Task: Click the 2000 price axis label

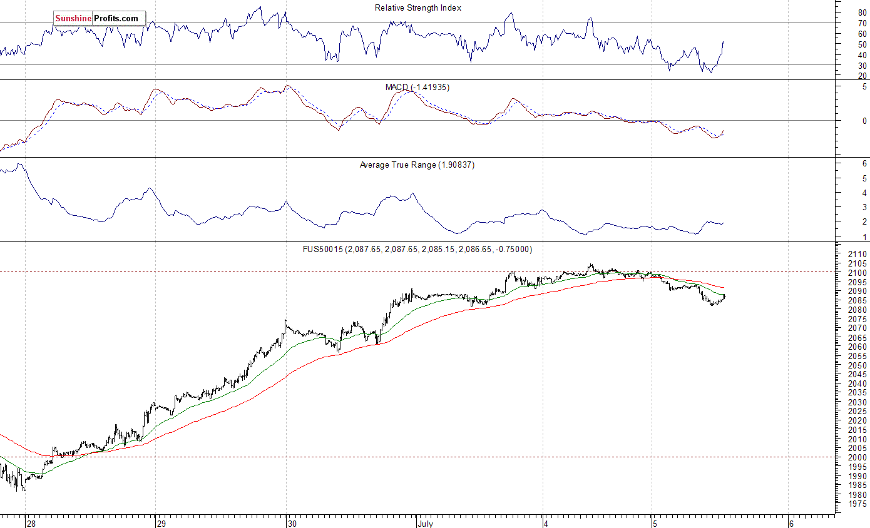Action: [x=857, y=457]
